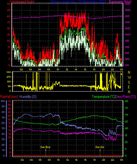Click hour 08 under the rainfall chart
This screenshot has height=164, width=137.
click(x=49, y=160)
